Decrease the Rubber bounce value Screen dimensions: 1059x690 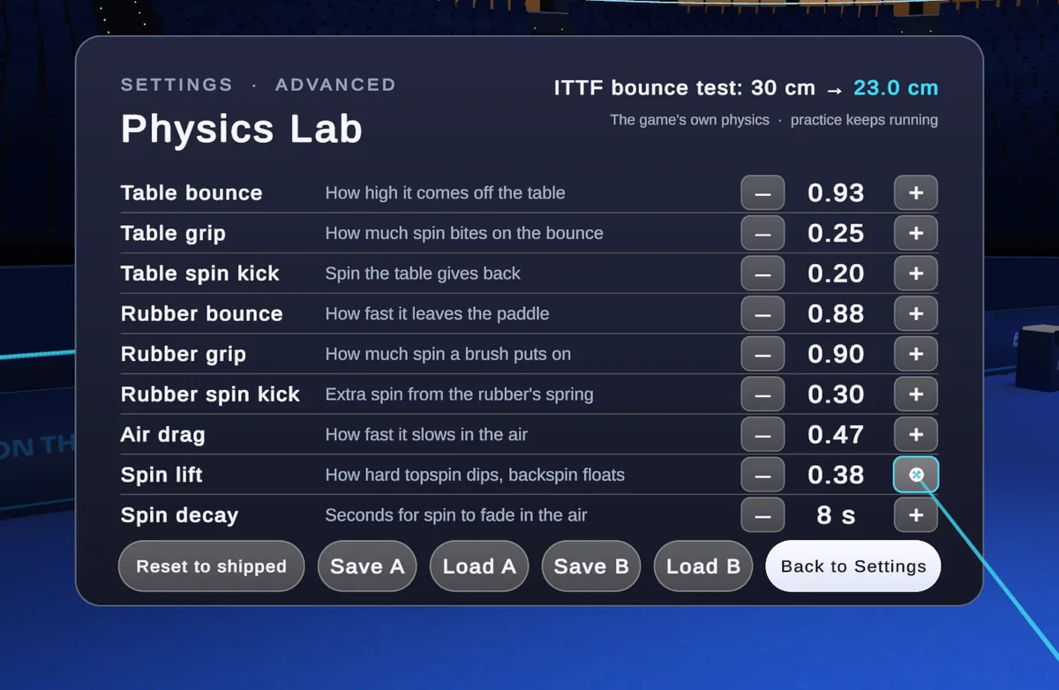click(x=762, y=314)
